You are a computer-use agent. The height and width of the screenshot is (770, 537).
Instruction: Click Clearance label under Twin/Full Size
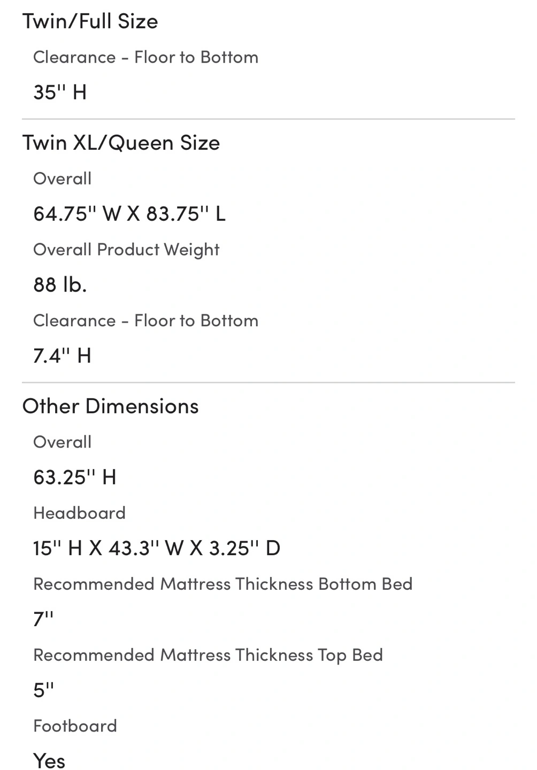click(x=145, y=57)
